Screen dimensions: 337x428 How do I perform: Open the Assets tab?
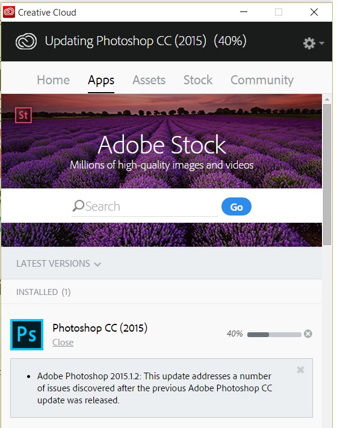tap(149, 80)
